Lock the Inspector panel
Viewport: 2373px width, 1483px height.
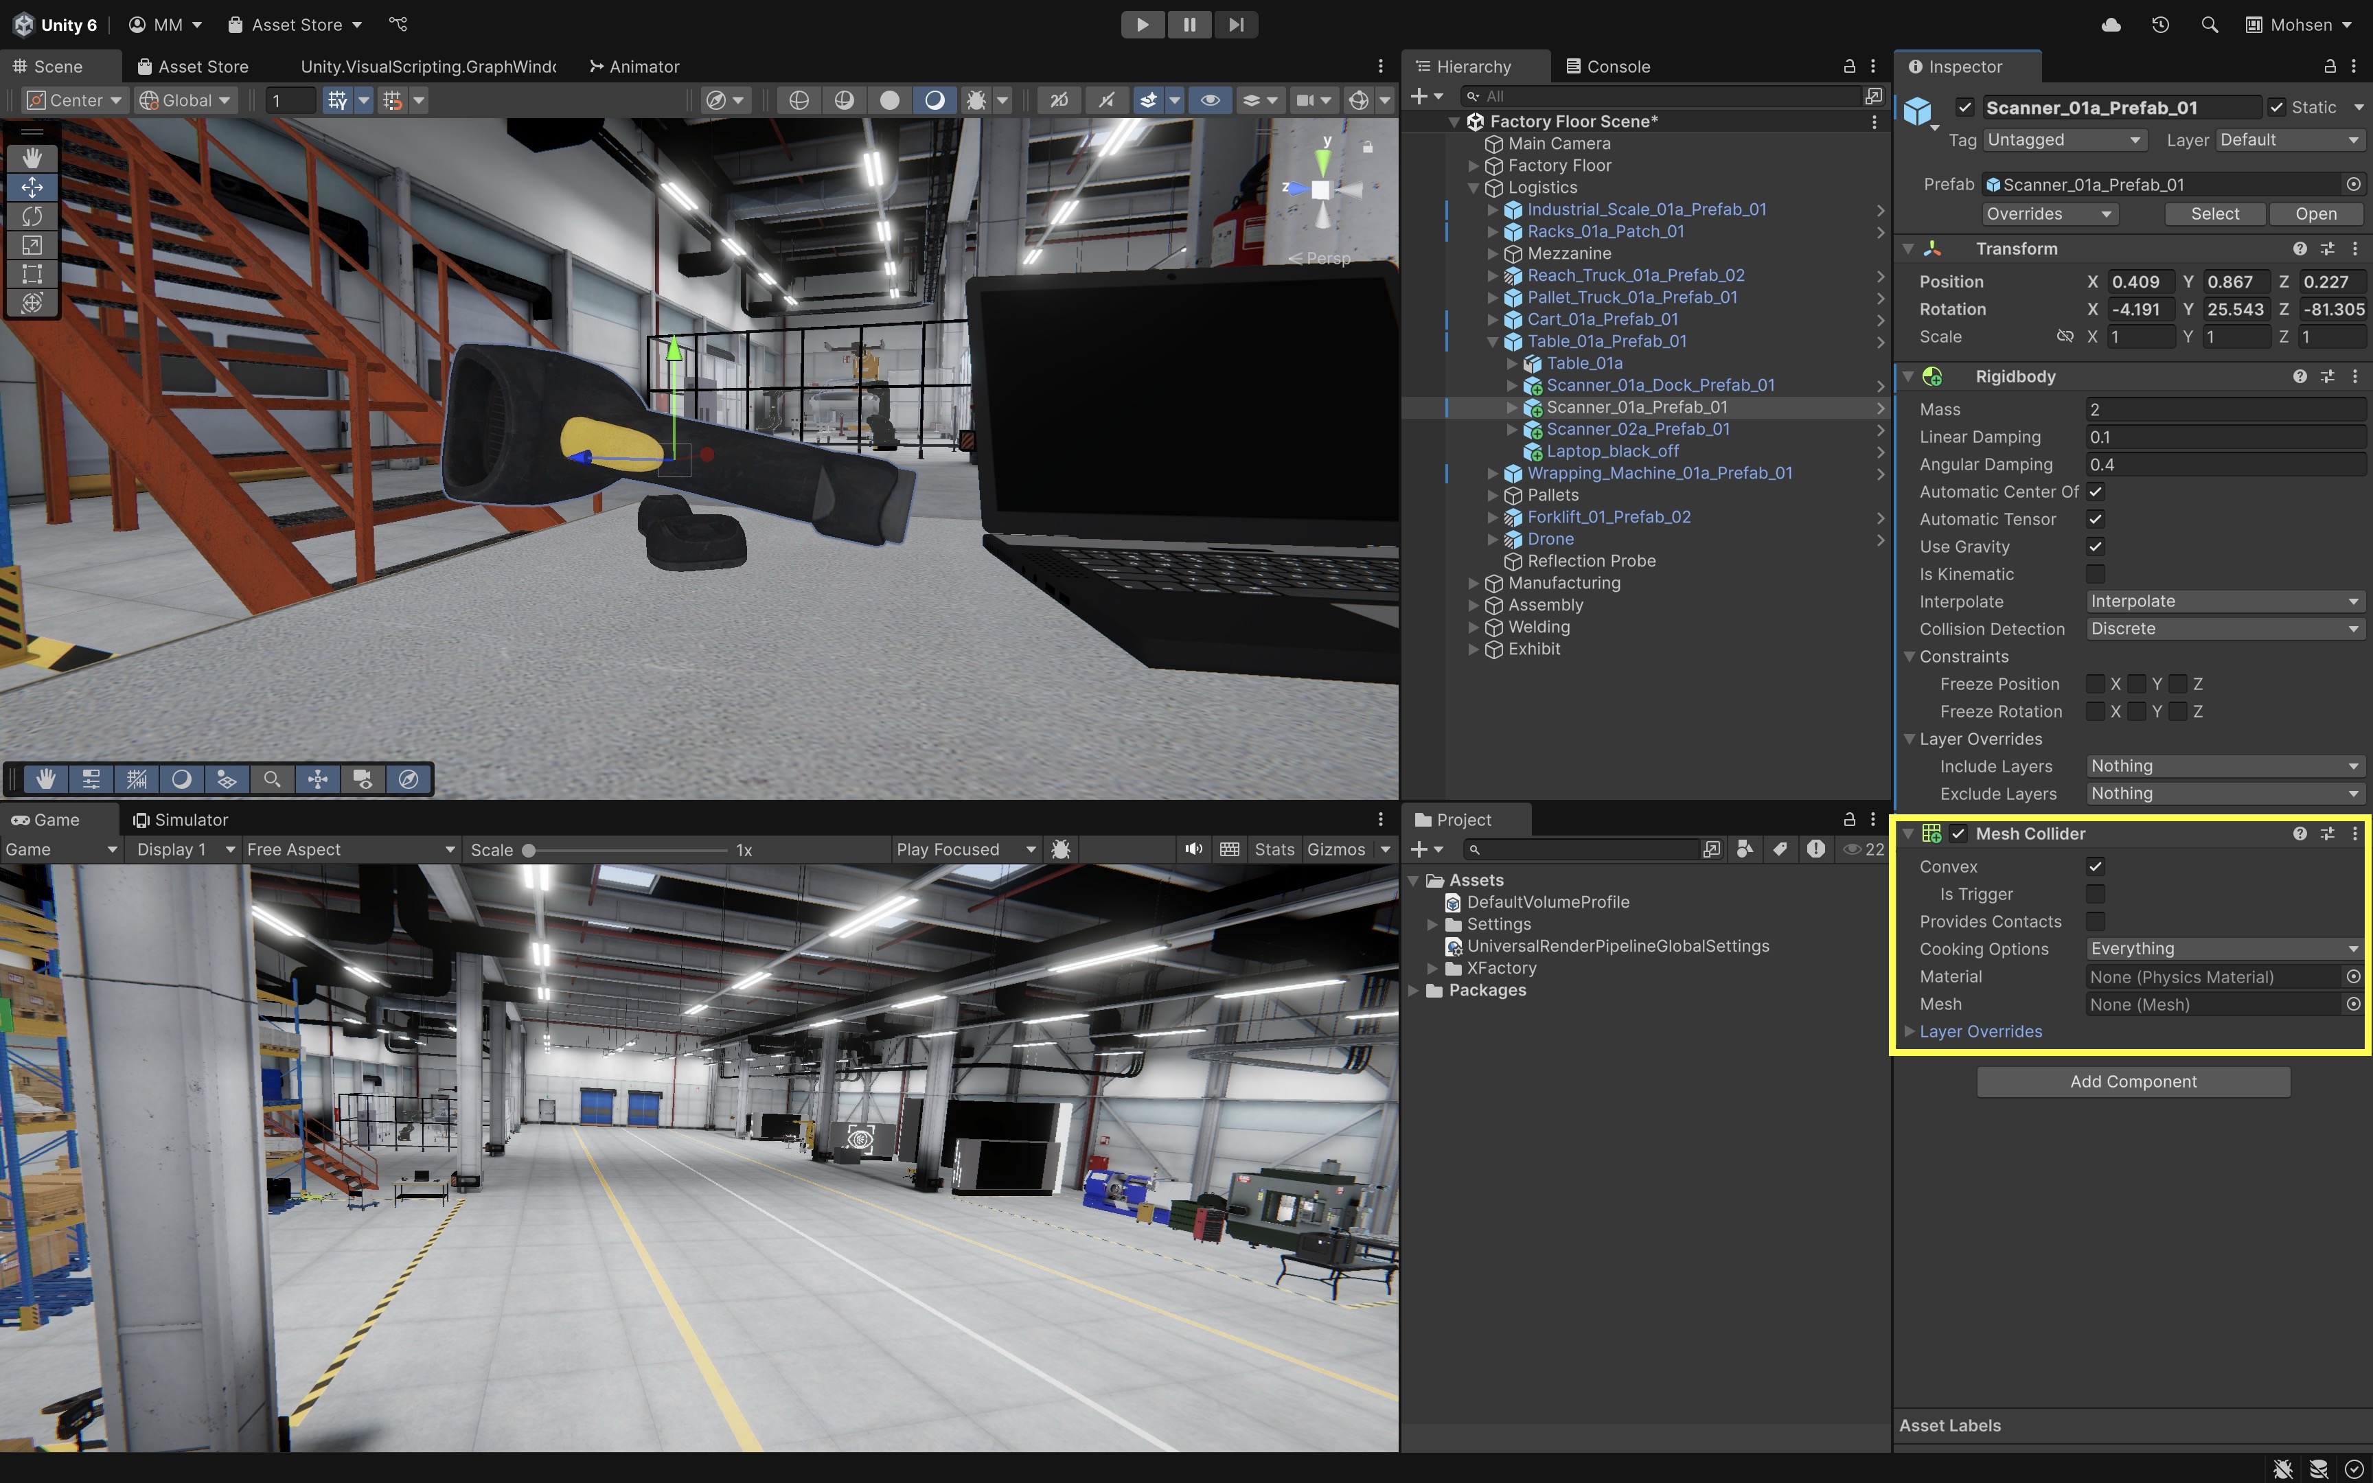pyautogui.click(x=2330, y=67)
